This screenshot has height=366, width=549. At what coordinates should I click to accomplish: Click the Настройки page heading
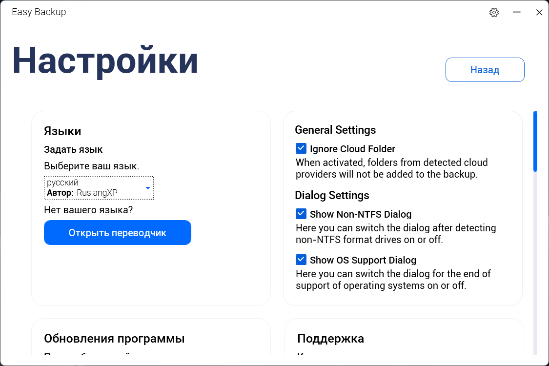point(105,61)
